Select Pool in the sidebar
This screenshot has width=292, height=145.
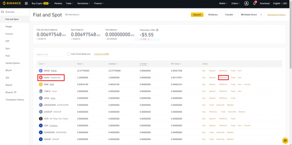(x=8, y=56)
